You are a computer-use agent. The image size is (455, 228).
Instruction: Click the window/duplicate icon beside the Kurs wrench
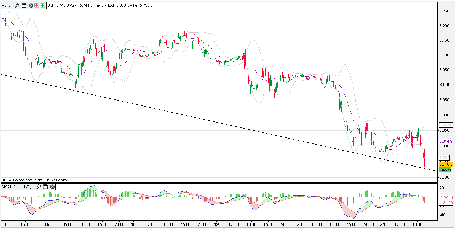pyautogui.click(x=24, y=5)
